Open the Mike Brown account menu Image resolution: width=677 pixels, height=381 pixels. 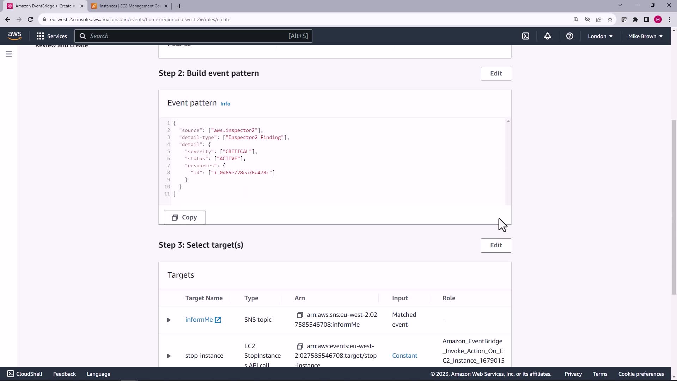[x=645, y=36]
